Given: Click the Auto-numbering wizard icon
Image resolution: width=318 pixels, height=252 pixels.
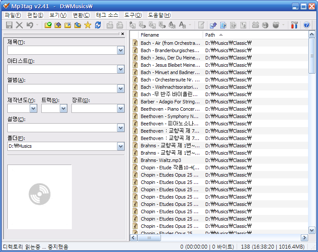Looking at the screenshot, I should 243,25.
